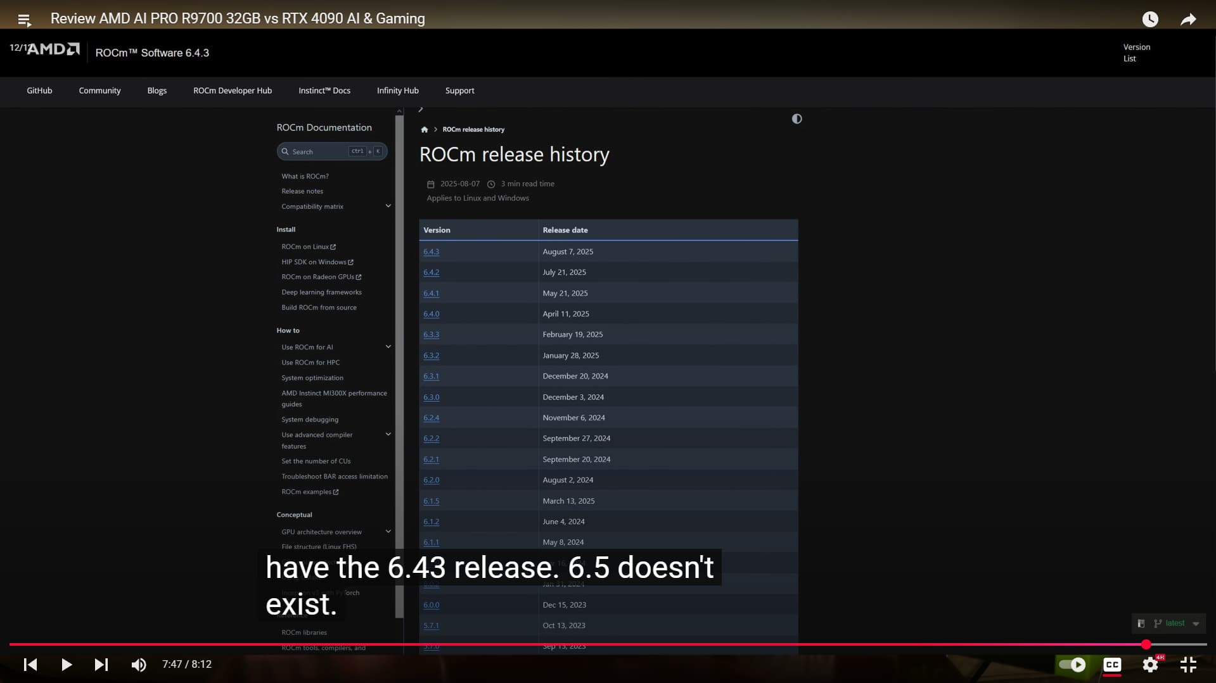The height and width of the screenshot is (683, 1216).
Task: Skip to the next video
Action: tap(101, 664)
